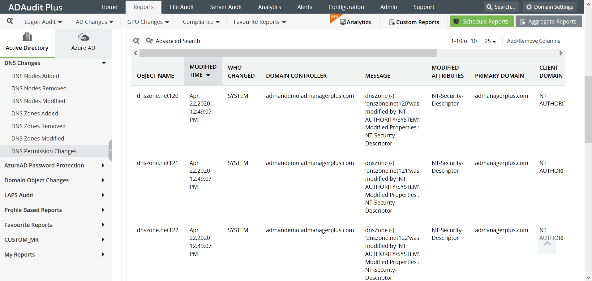
Task: Click the Active Directory building icon
Action: tap(27, 37)
